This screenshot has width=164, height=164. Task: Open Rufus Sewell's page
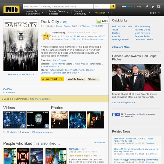[57, 70]
